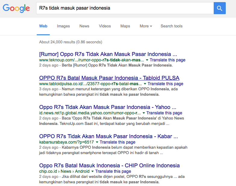Open the CHIP Online Indonesia result title
This screenshot has height=186, width=236.
tap(109, 166)
